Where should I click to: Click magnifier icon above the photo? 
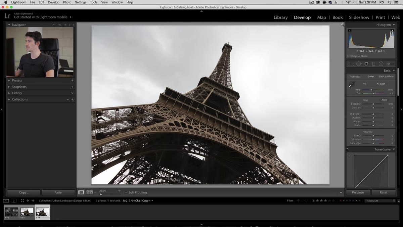tap(342, 25)
